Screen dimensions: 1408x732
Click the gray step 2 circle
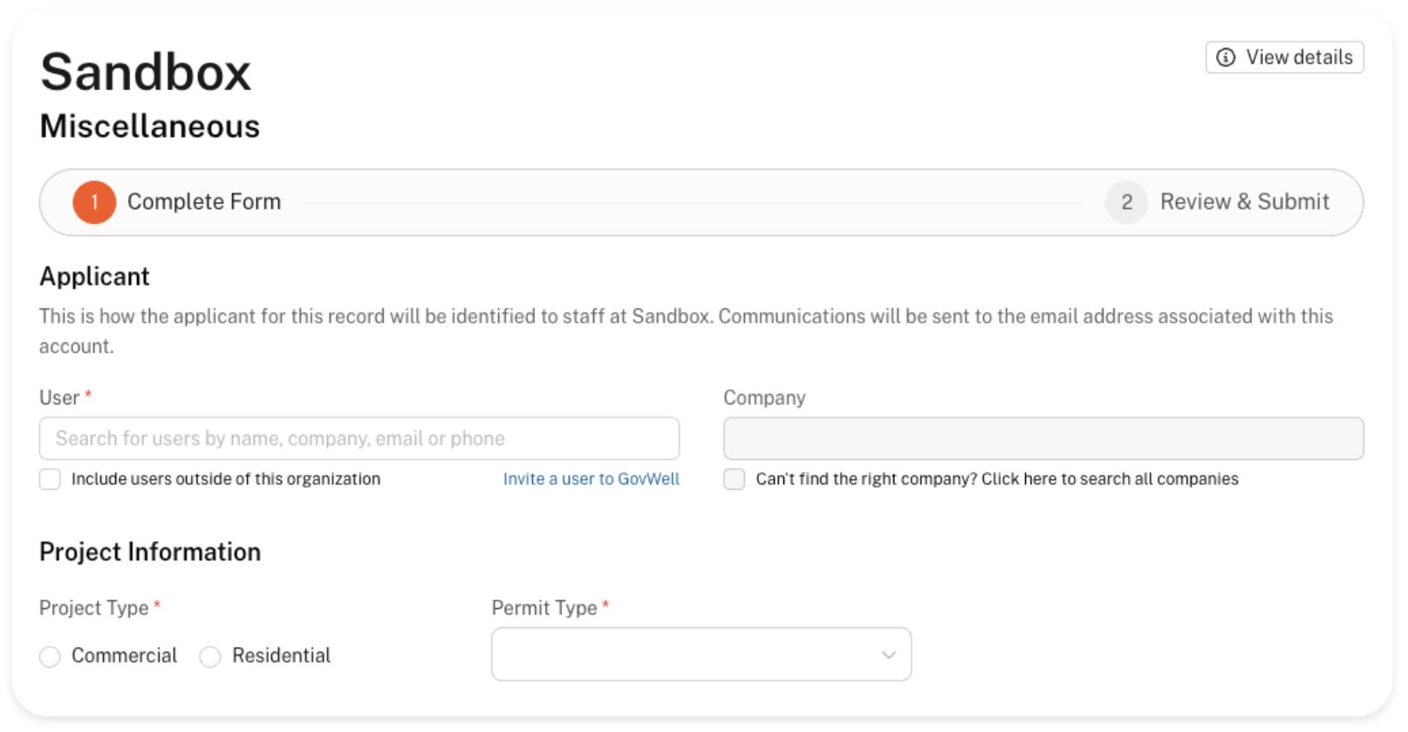coord(1126,202)
